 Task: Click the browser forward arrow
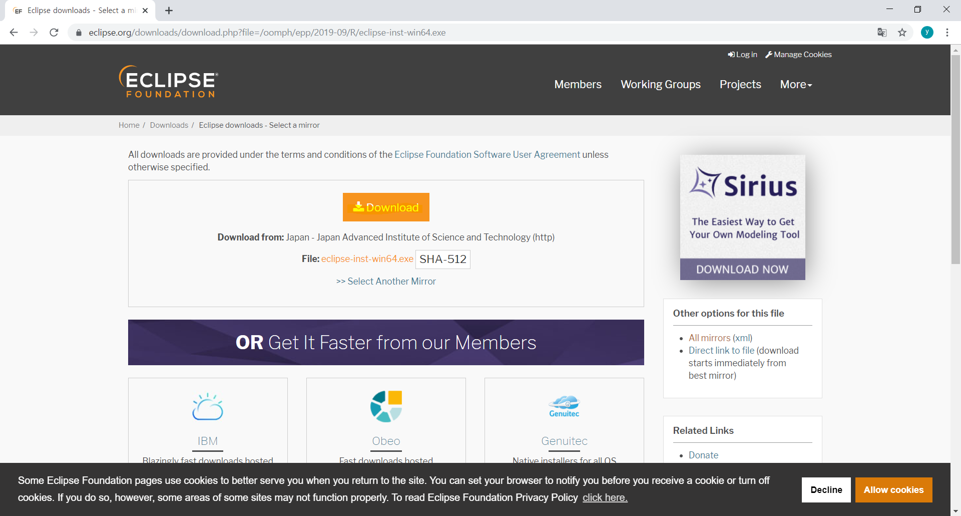[34, 33]
